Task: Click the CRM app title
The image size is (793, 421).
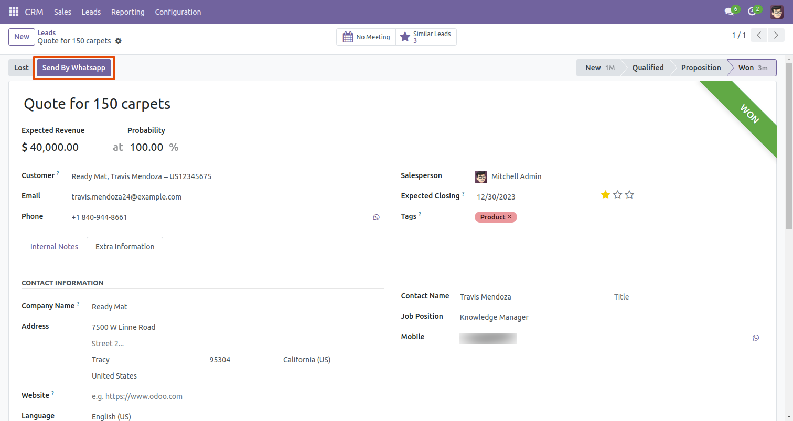Action: coord(34,12)
